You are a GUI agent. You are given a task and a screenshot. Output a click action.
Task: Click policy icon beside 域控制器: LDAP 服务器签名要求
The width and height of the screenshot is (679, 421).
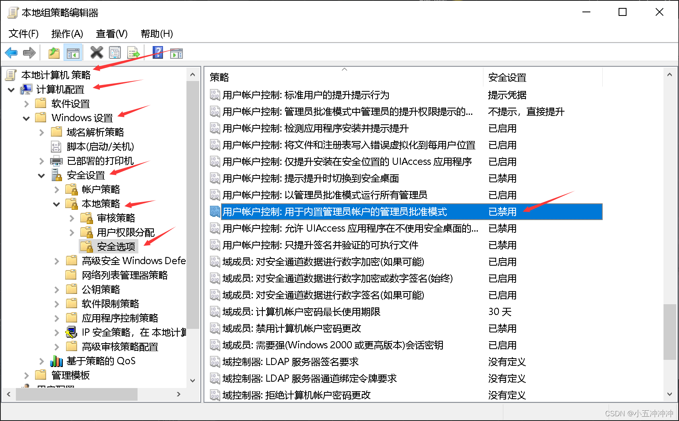(x=215, y=362)
